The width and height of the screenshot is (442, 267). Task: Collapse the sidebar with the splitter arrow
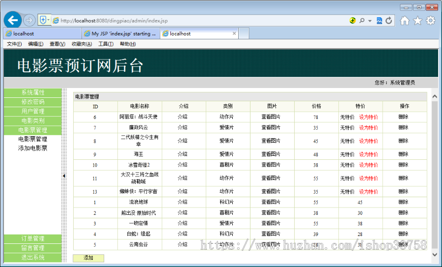[x=64, y=176]
